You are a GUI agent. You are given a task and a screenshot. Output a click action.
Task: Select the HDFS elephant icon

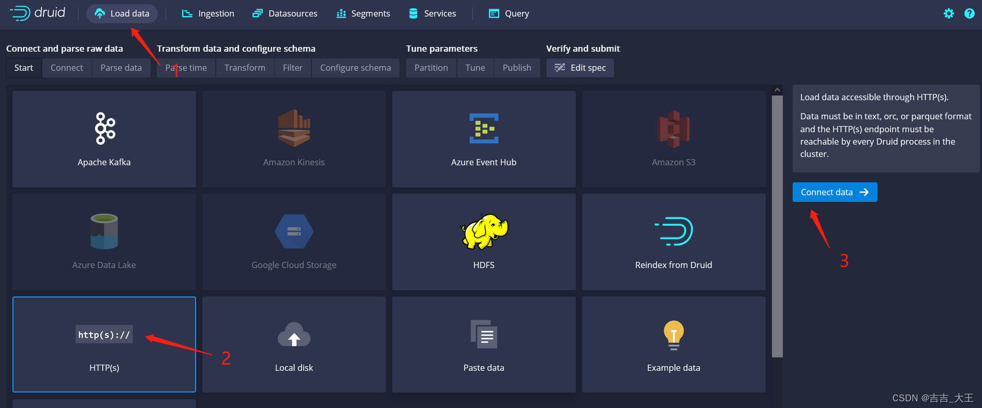tap(484, 231)
